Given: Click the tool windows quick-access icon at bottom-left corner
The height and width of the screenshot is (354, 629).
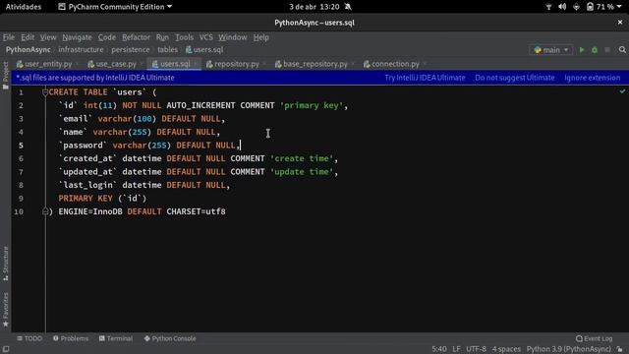Looking at the screenshot, I should tap(6, 349).
